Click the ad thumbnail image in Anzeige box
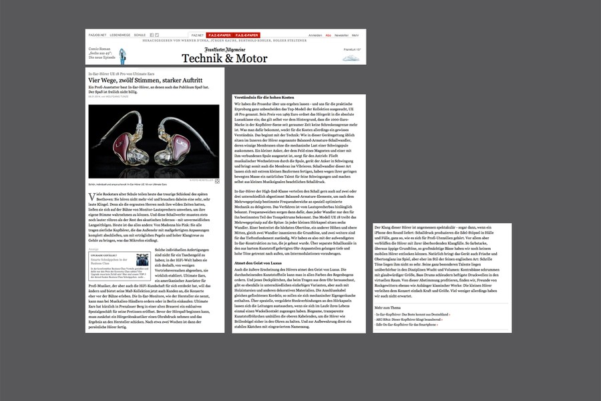This screenshot has height=401, width=601. click(142, 260)
